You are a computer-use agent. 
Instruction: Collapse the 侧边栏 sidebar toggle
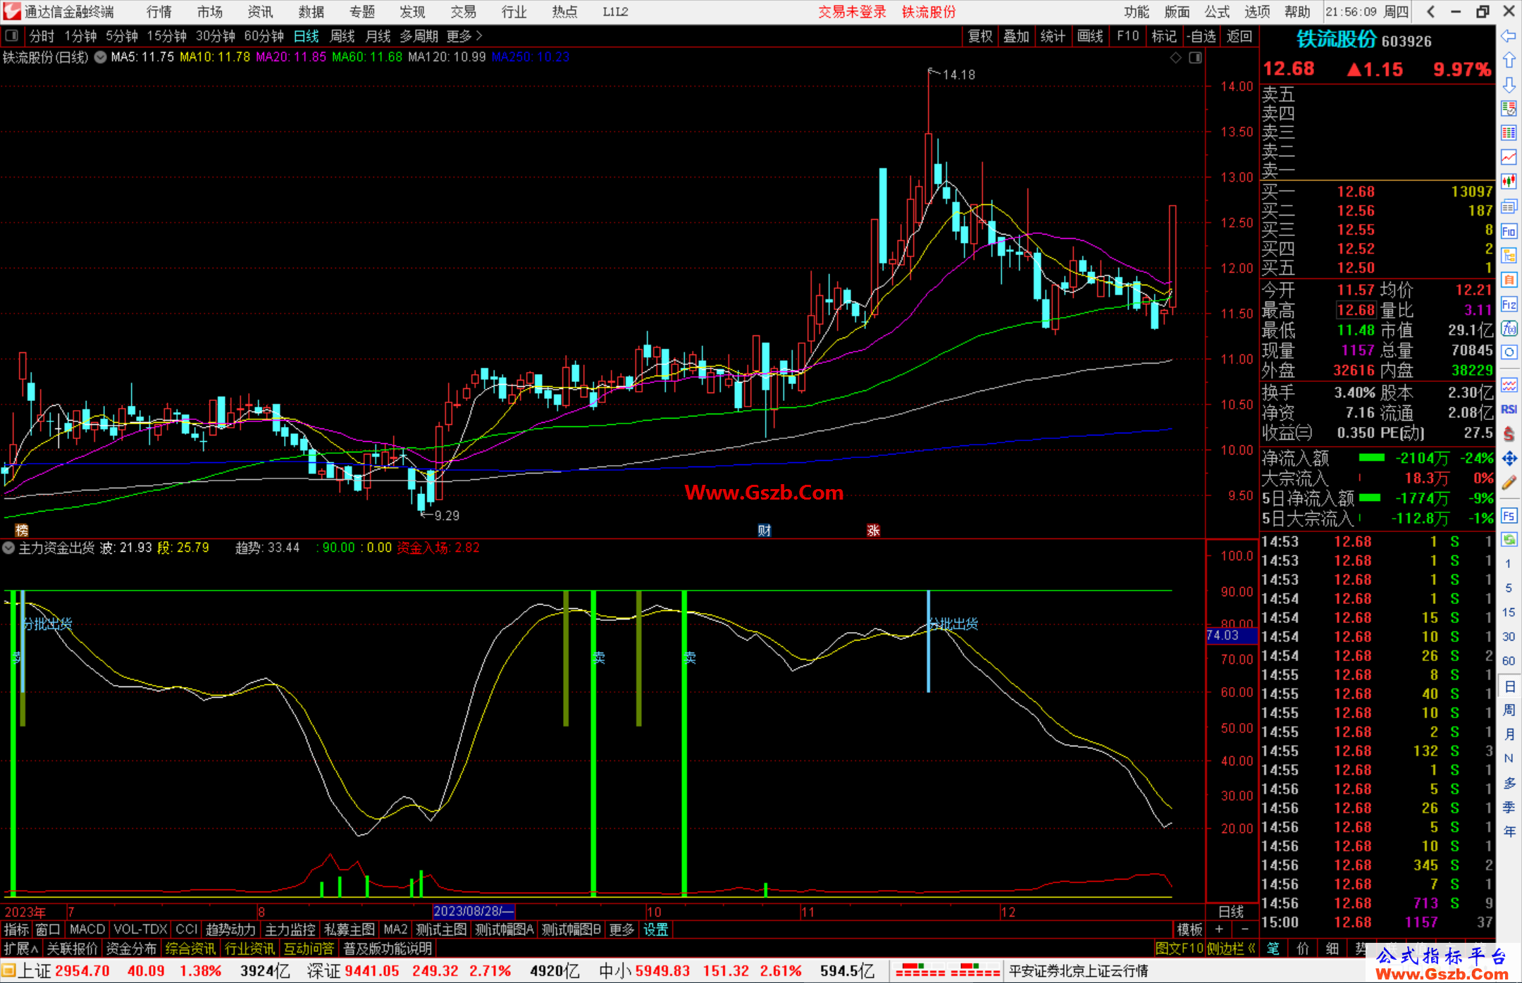pyautogui.click(x=1232, y=948)
